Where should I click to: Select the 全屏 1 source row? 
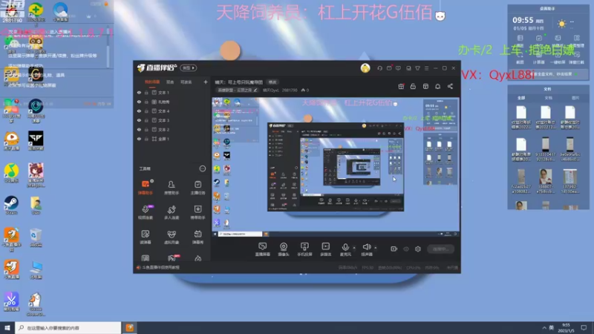pos(172,139)
